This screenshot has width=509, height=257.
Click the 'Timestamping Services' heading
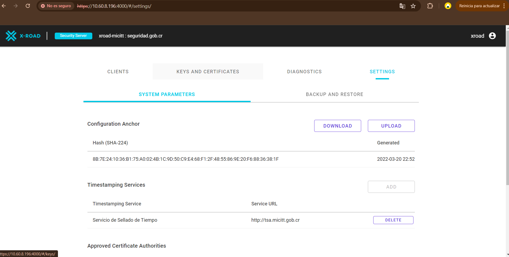click(x=116, y=185)
